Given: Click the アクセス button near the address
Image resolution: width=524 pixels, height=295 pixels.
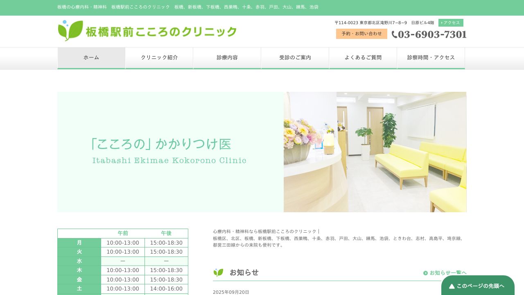Looking at the screenshot, I should (451, 23).
